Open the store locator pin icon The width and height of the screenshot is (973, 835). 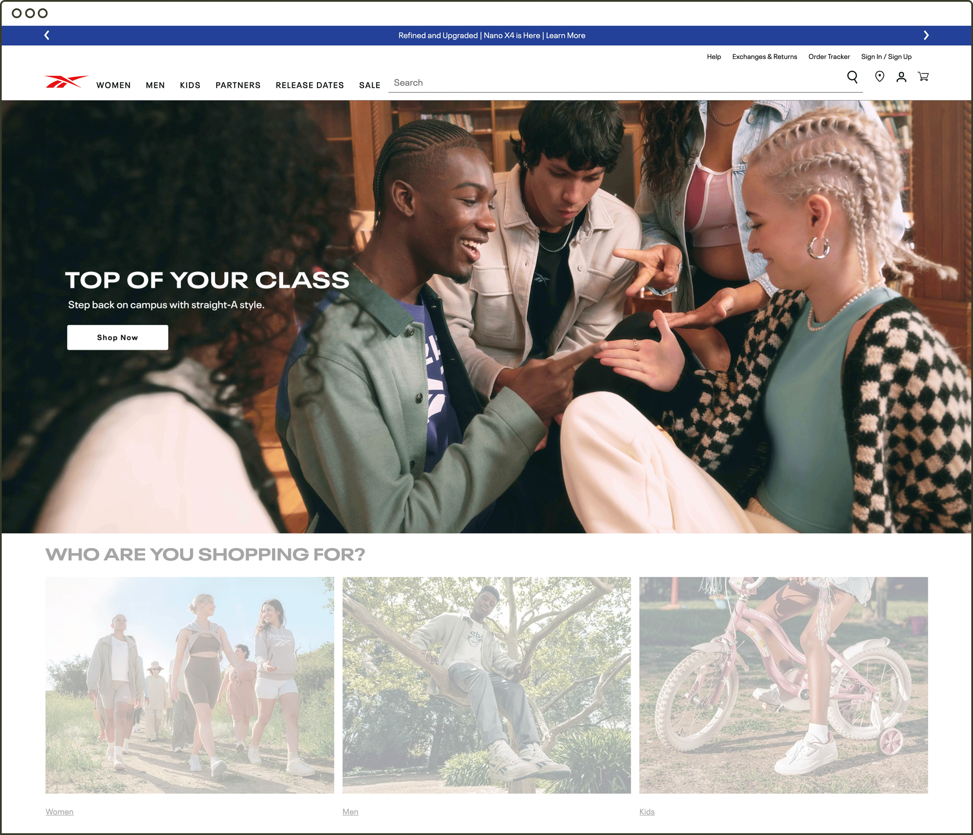tap(880, 77)
